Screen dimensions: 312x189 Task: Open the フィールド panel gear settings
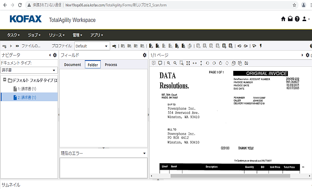[145, 55]
